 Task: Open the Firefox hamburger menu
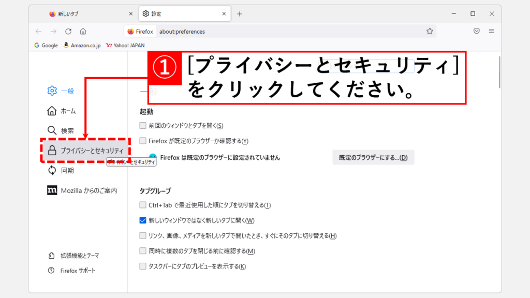(491, 31)
